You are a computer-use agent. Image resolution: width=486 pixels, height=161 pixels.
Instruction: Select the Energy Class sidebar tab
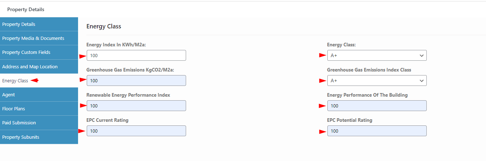coord(39,80)
